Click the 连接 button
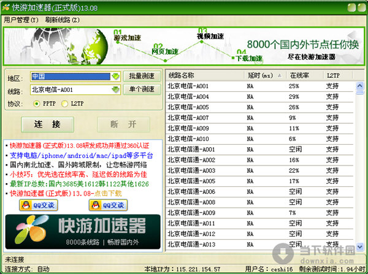This screenshot has width=368, height=274. coord(47,124)
